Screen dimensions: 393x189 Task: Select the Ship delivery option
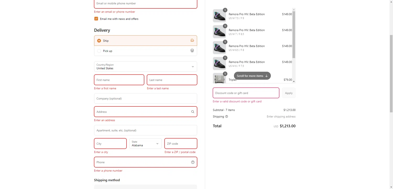click(x=99, y=41)
